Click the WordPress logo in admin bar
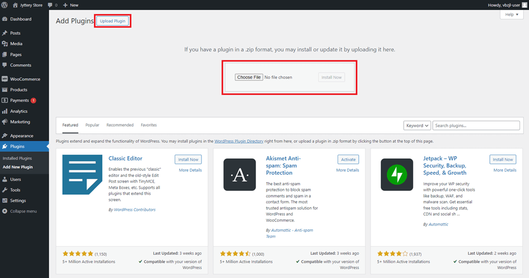529x278 pixels. click(4, 5)
